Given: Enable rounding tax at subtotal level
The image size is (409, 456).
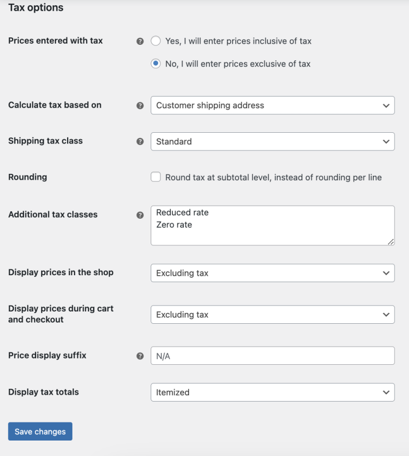Looking at the screenshot, I should pyautogui.click(x=156, y=177).
